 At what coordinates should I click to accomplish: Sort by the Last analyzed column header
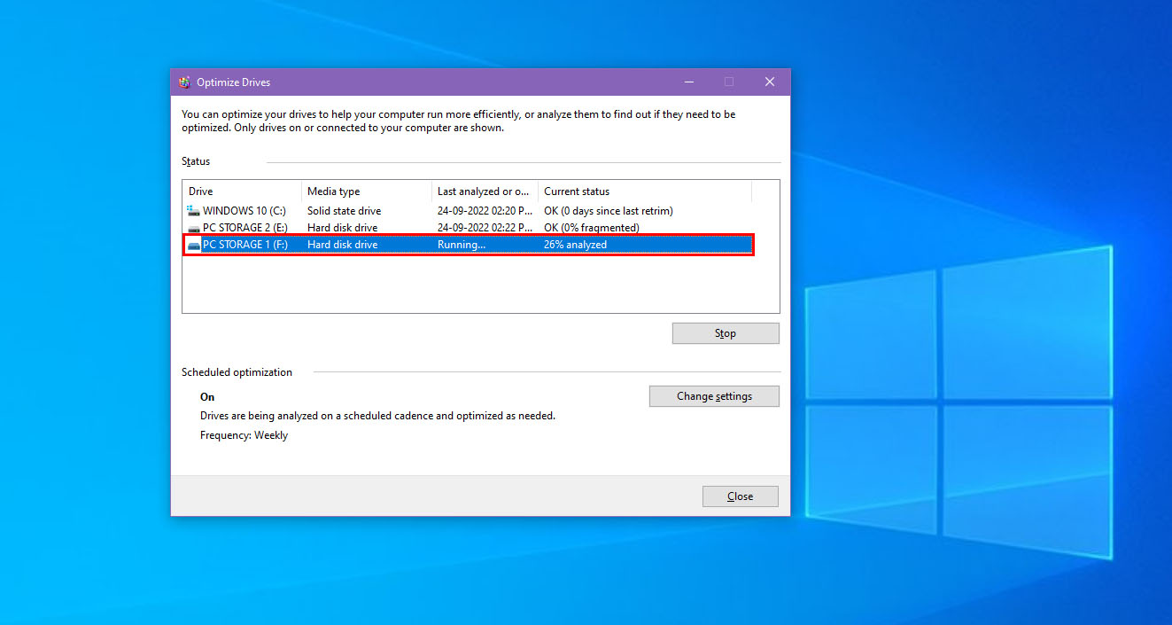pyautogui.click(x=483, y=191)
